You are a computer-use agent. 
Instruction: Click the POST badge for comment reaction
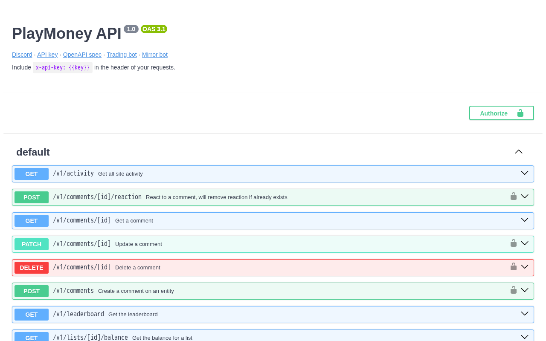[x=32, y=197]
